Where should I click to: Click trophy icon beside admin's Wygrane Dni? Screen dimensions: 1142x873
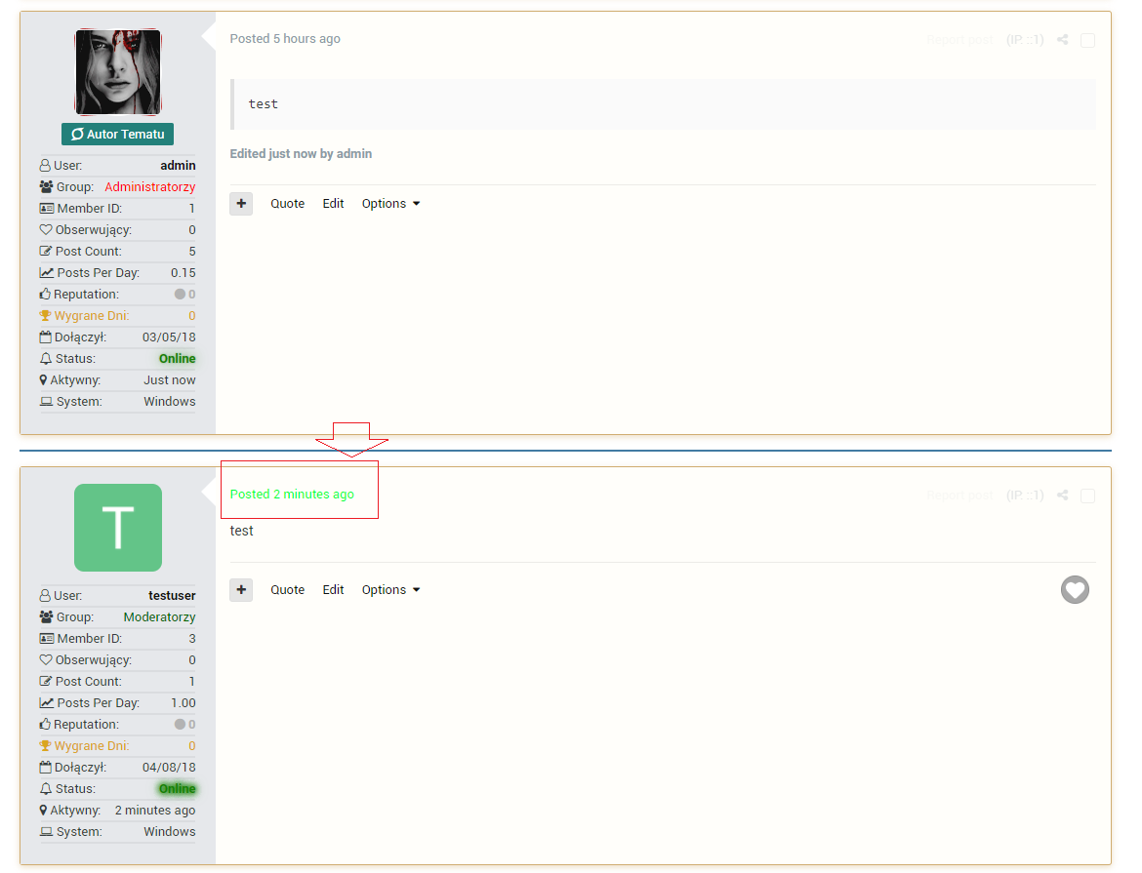tap(45, 316)
